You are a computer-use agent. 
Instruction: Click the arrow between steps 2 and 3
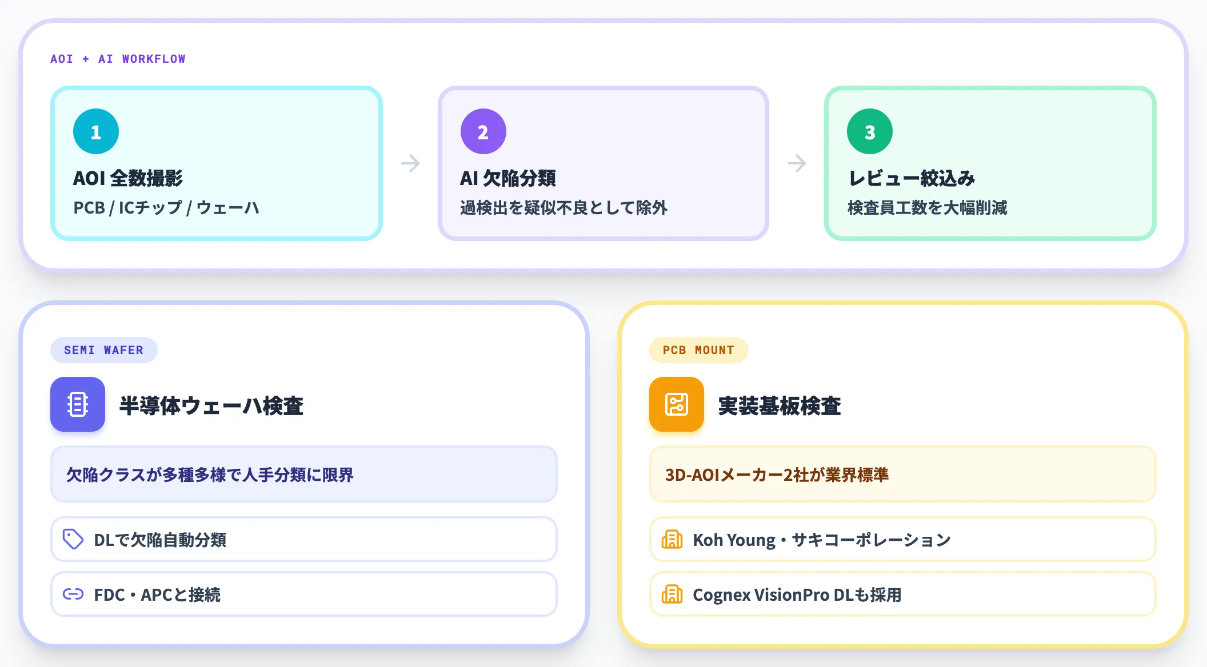click(x=797, y=163)
